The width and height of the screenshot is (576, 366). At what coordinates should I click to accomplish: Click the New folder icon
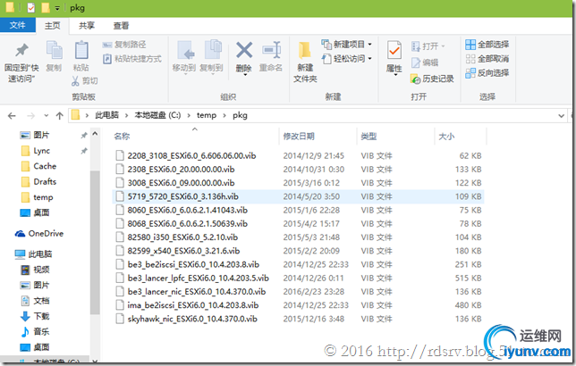click(x=304, y=51)
